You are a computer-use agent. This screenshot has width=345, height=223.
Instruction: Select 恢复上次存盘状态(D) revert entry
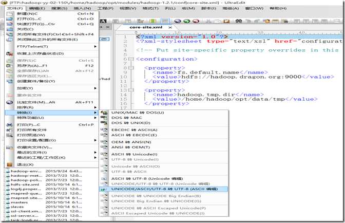pyautogui.click(x=52, y=53)
